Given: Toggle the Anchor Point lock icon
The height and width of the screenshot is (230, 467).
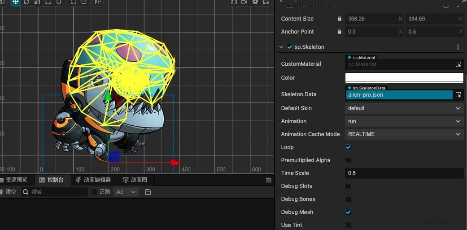Looking at the screenshot, I should click(339, 31).
